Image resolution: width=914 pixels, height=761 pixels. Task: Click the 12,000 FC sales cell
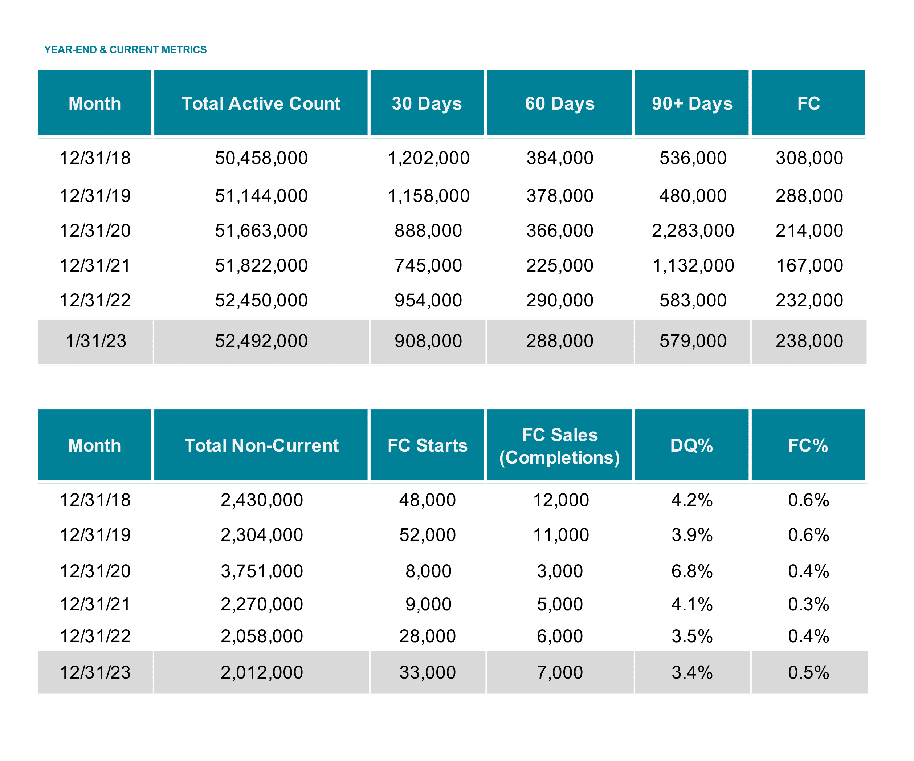point(561,500)
